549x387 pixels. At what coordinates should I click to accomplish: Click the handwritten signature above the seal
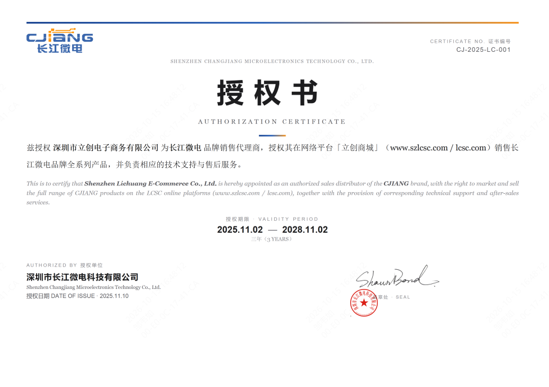coord(398,277)
